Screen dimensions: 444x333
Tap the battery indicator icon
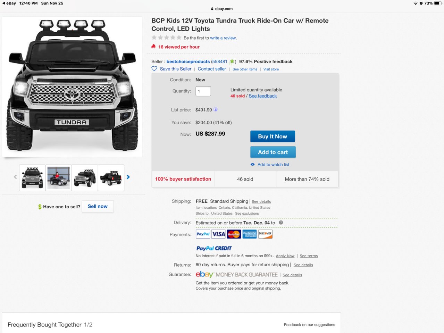click(438, 3)
